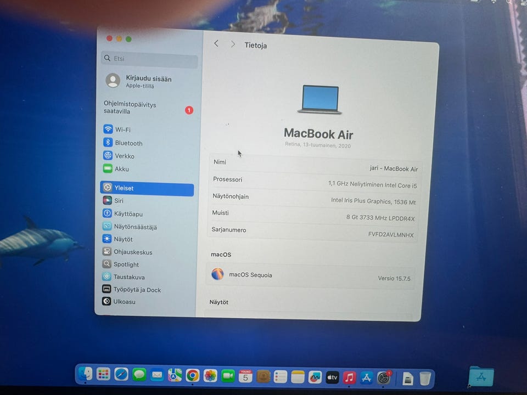Open Apple TV from the Dock
This screenshot has width=527, height=395.
click(332, 377)
